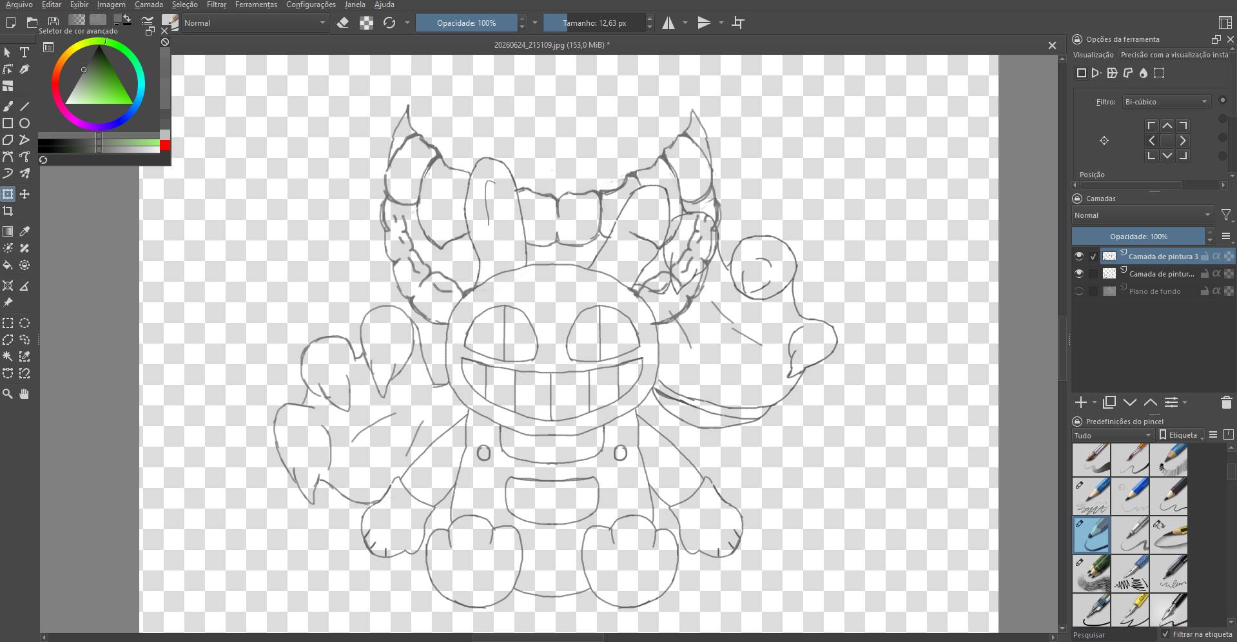1237x642 pixels.
Task: Show the Plano de fundo layer
Action: tap(1079, 291)
